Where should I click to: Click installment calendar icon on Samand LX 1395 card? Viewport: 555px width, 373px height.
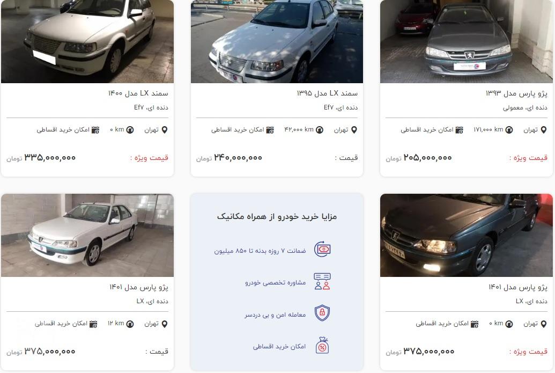tap(270, 130)
